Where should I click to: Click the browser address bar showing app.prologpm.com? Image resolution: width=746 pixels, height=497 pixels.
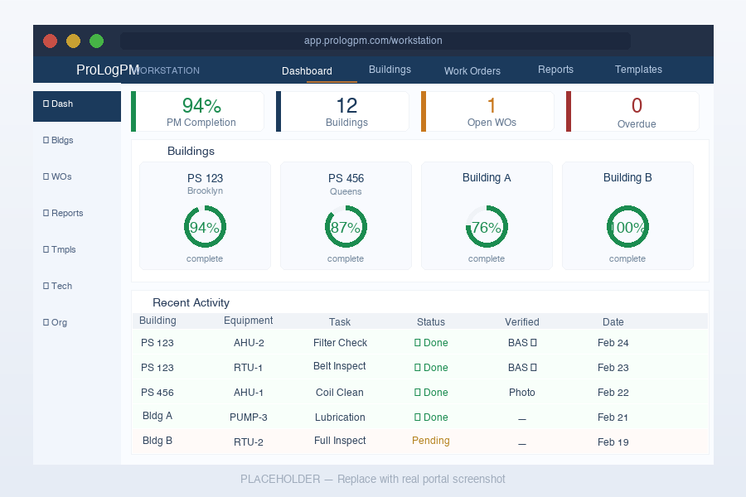[x=373, y=40]
